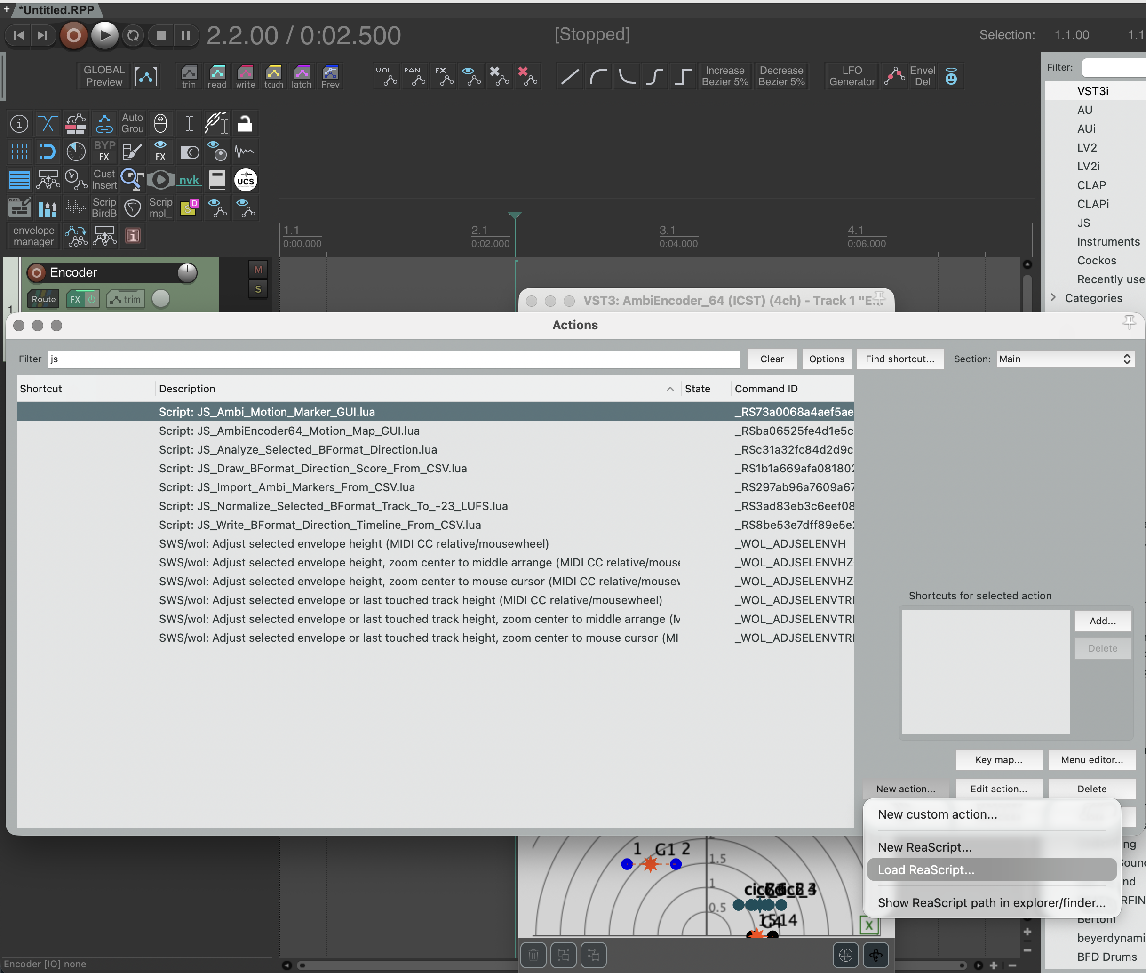Viewport: 1146px width, 973px height.
Task: Open the Options button menu in Actions
Action: tap(826, 359)
